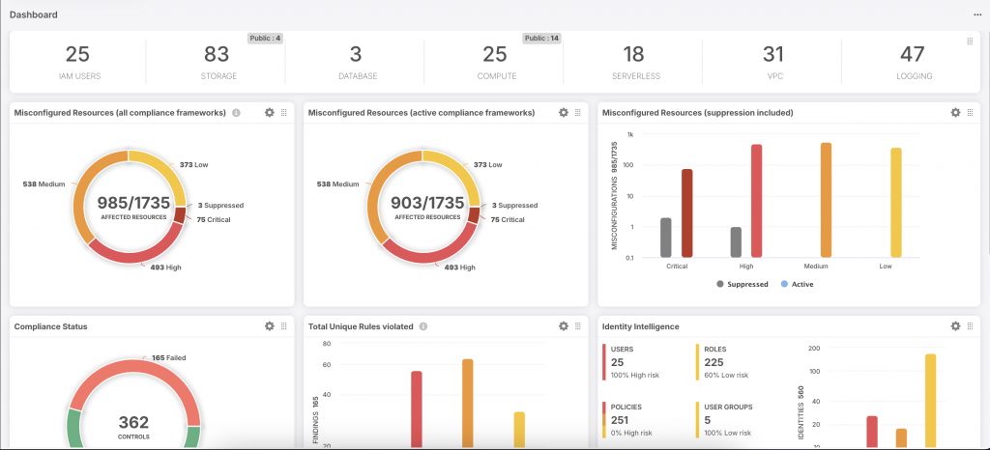Click gear icon on Misconfigured Resources (active compliance frameworks)
990x450 pixels.
pyautogui.click(x=564, y=113)
